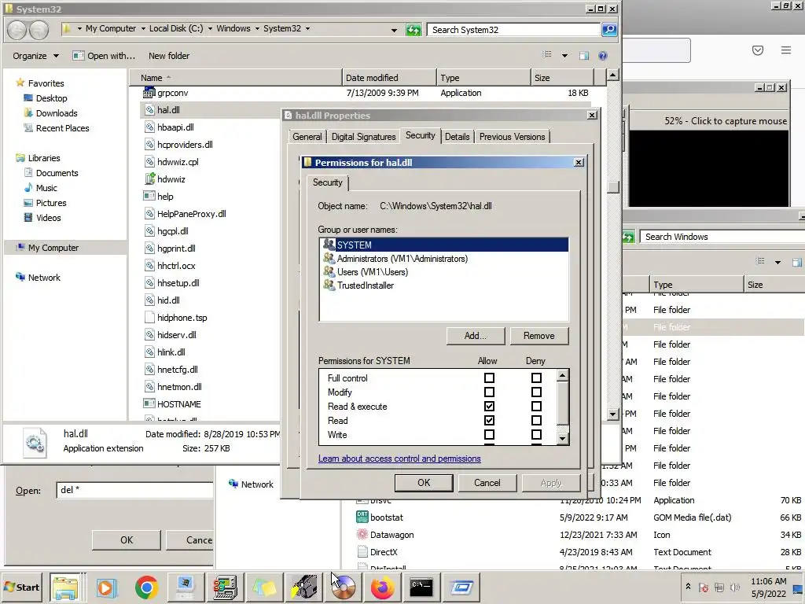The height and width of the screenshot is (604, 805).
Task: Open the sticky notes taskbar icon
Action: [x=264, y=587]
